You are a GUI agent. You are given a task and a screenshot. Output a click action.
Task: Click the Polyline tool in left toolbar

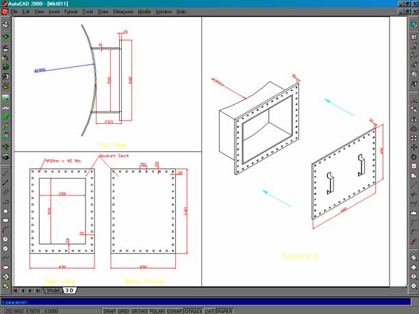click(x=5, y=202)
